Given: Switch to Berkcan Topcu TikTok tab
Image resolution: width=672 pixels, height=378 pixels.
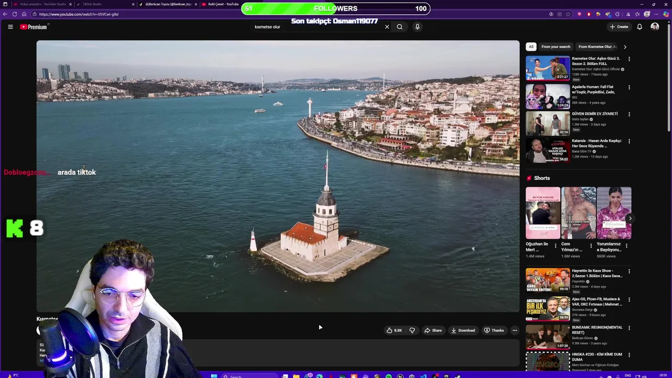Looking at the screenshot, I should tap(168, 4).
